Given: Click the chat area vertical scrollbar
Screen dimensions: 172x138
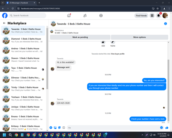Looking at the screenshot, I should coord(168,90).
